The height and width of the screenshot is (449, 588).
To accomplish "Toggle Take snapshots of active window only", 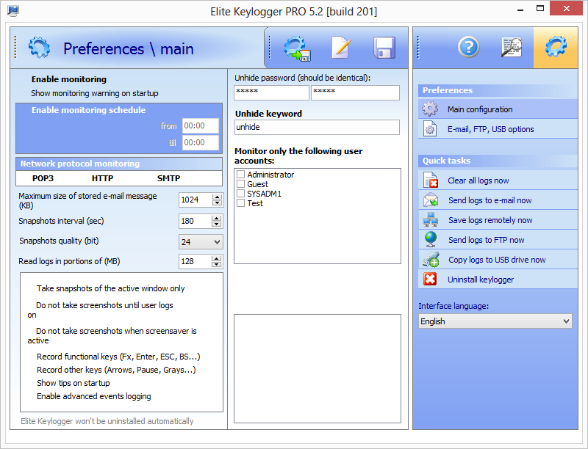I will click(110, 288).
